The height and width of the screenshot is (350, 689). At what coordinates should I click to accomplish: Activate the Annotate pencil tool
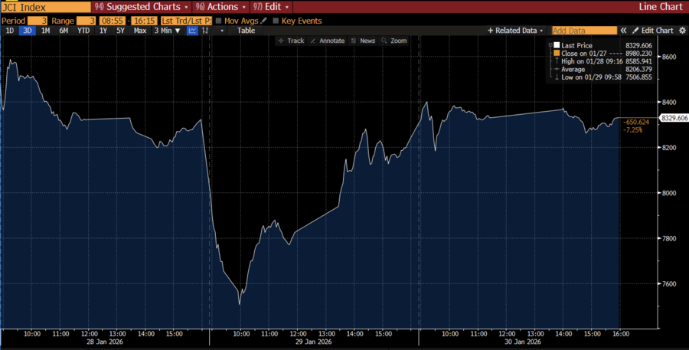click(328, 41)
